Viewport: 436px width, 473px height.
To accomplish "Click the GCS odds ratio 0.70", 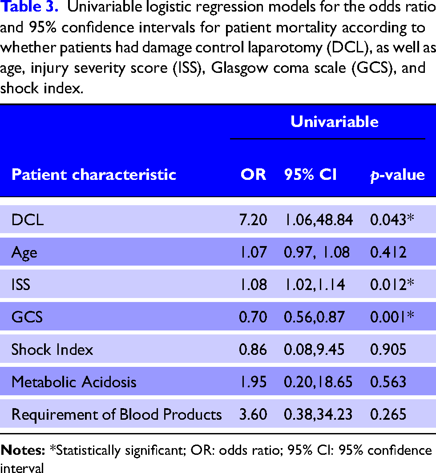I will [x=253, y=317].
